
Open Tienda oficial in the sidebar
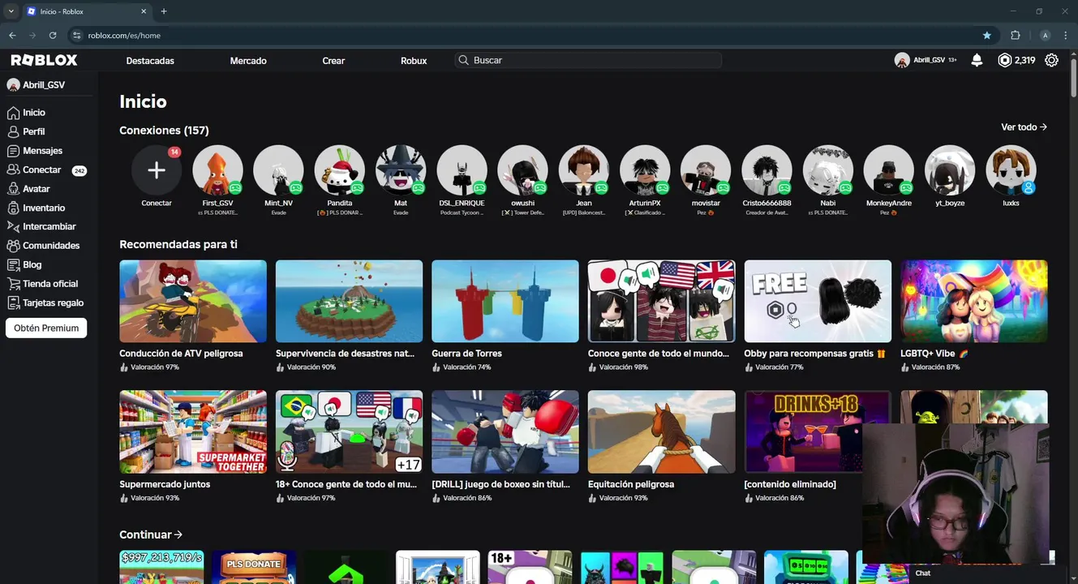pyautogui.click(x=50, y=284)
